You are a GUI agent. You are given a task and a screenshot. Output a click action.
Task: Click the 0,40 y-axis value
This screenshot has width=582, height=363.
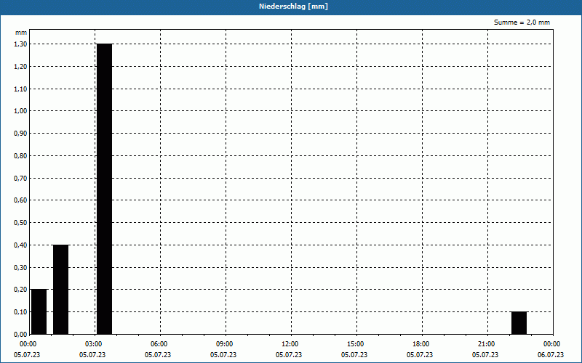20,245
